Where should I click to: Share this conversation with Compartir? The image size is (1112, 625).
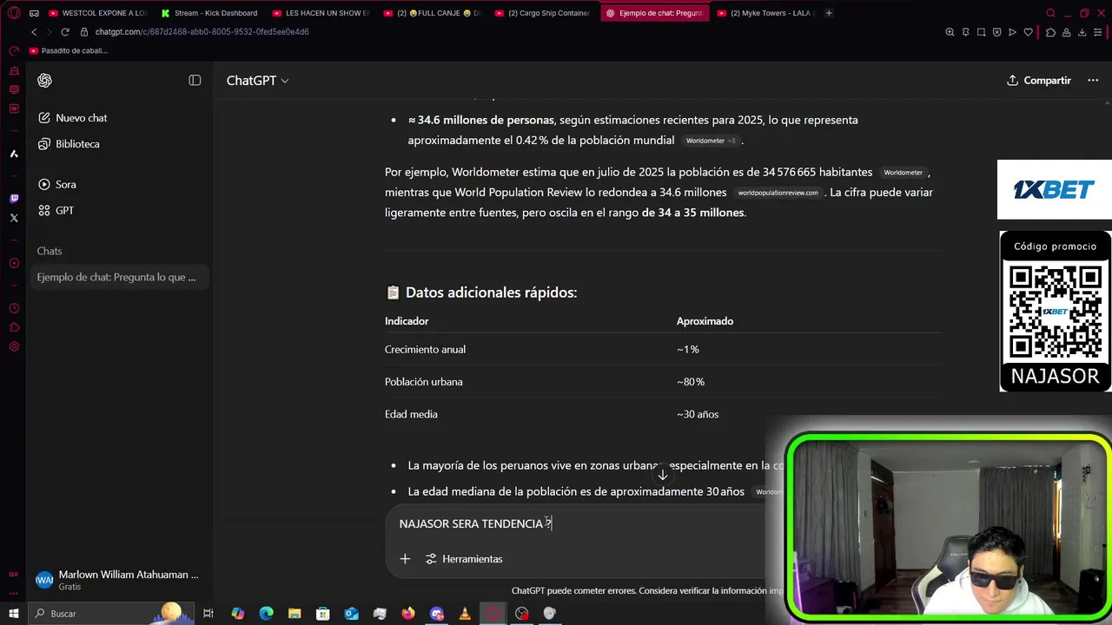tap(1039, 80)
